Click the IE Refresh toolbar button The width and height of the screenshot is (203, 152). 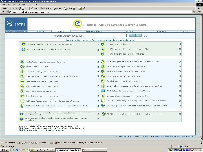click(x=23, y=8)
